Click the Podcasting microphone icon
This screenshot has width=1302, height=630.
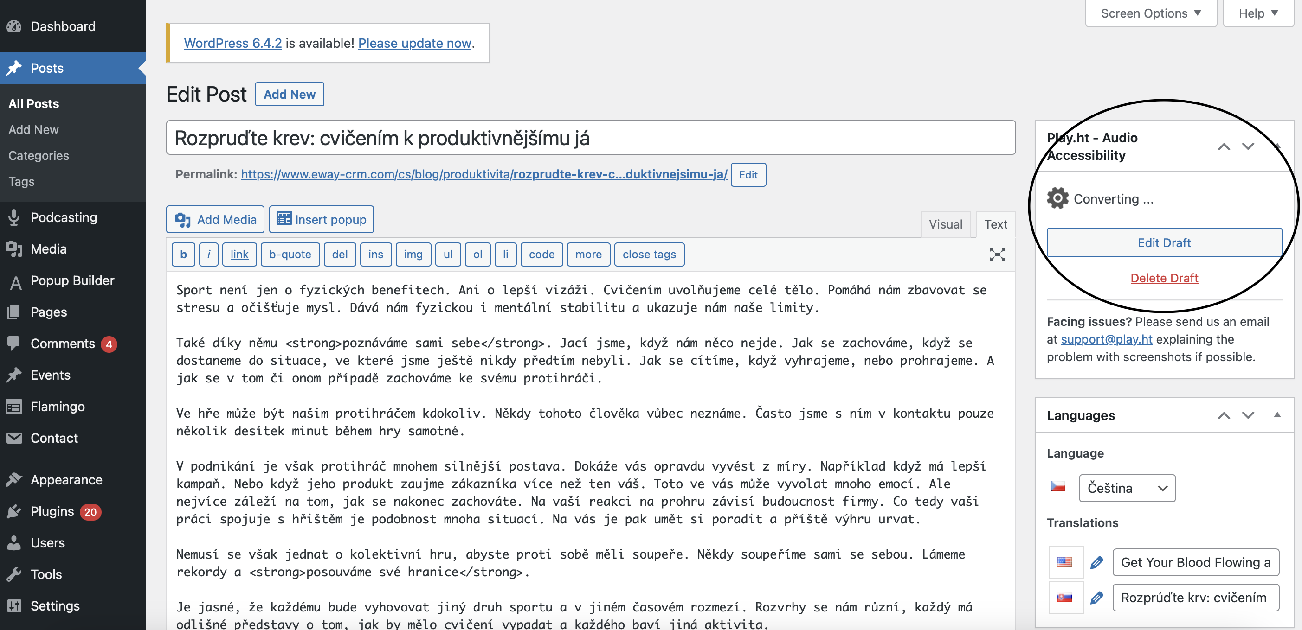click(x=14, y=217)
